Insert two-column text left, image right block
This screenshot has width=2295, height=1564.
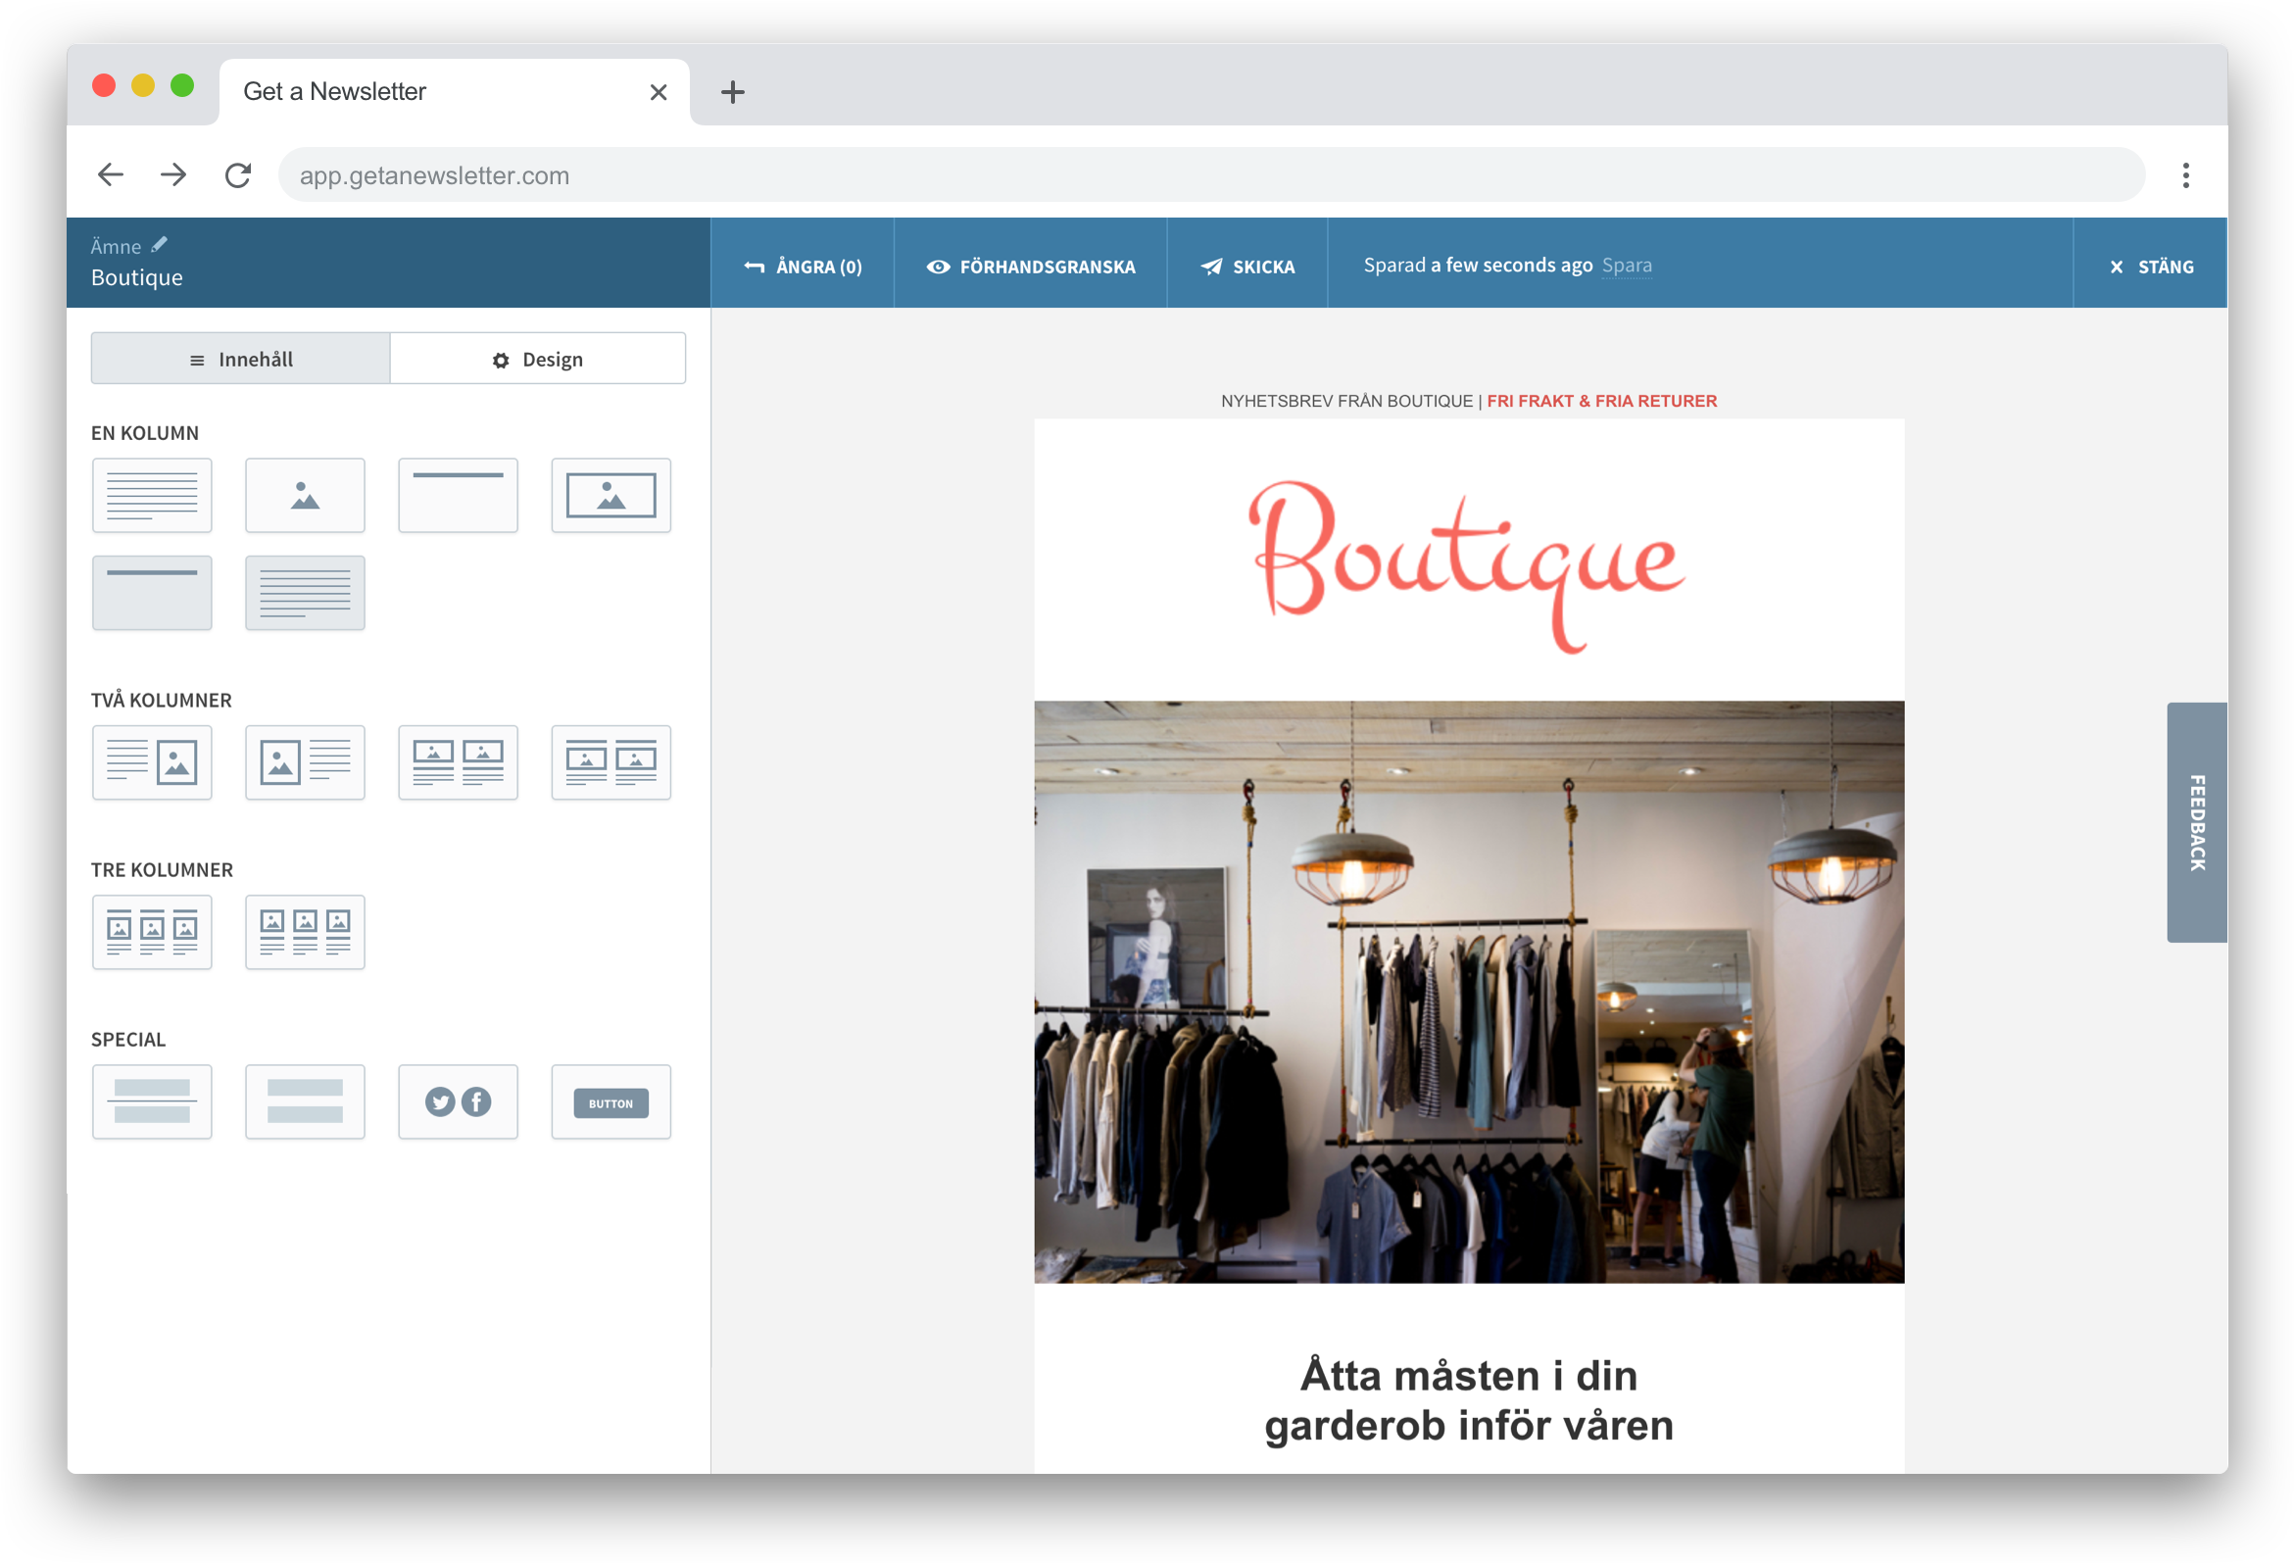pos(152,762)
